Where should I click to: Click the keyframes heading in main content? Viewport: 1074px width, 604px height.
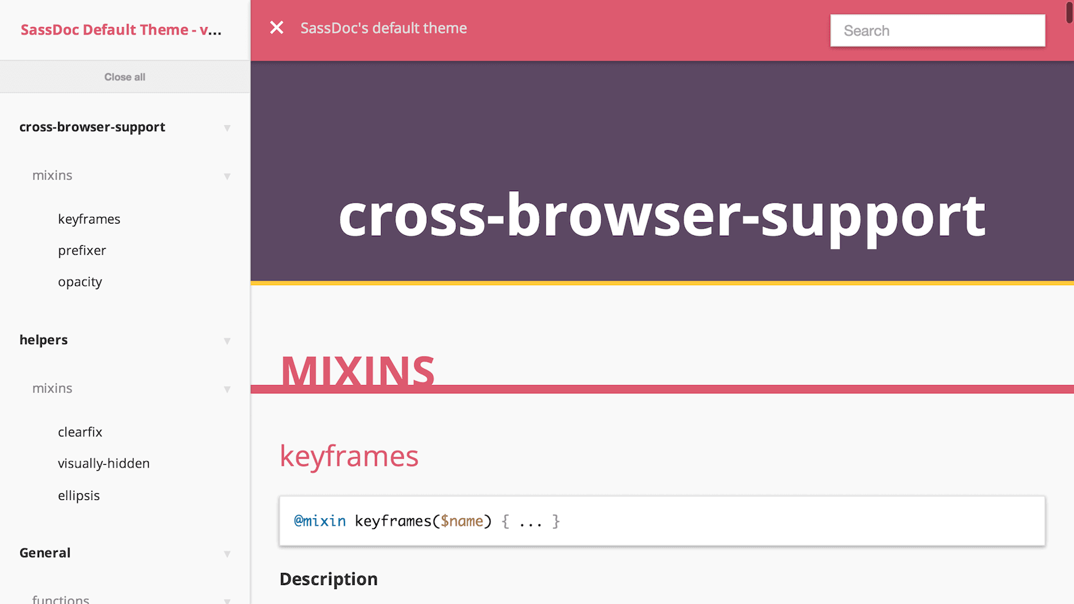[349, 456]
